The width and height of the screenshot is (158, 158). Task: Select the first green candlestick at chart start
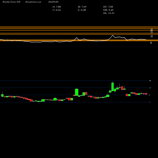coord(2,95)
